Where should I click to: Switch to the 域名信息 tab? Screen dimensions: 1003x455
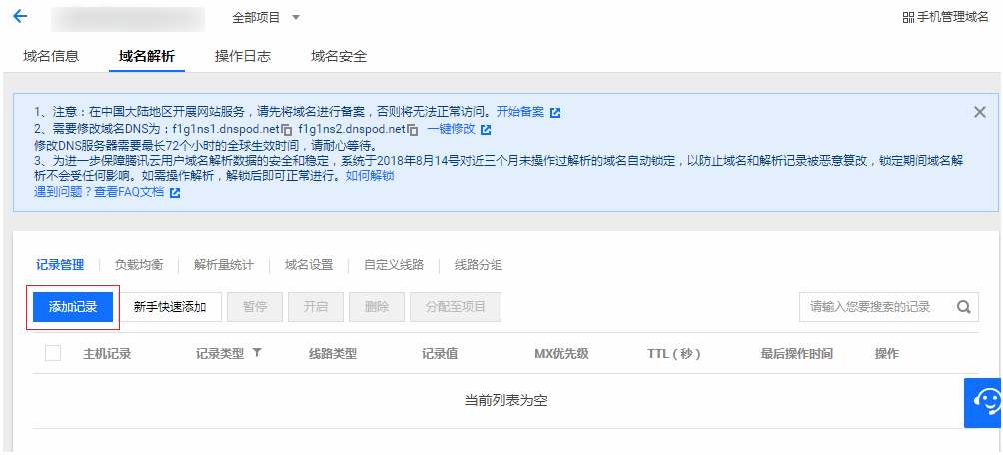(x=51, y=56)
